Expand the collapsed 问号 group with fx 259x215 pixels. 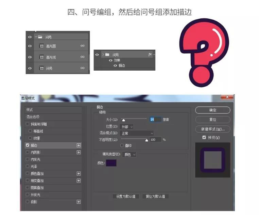pos(103,54)
